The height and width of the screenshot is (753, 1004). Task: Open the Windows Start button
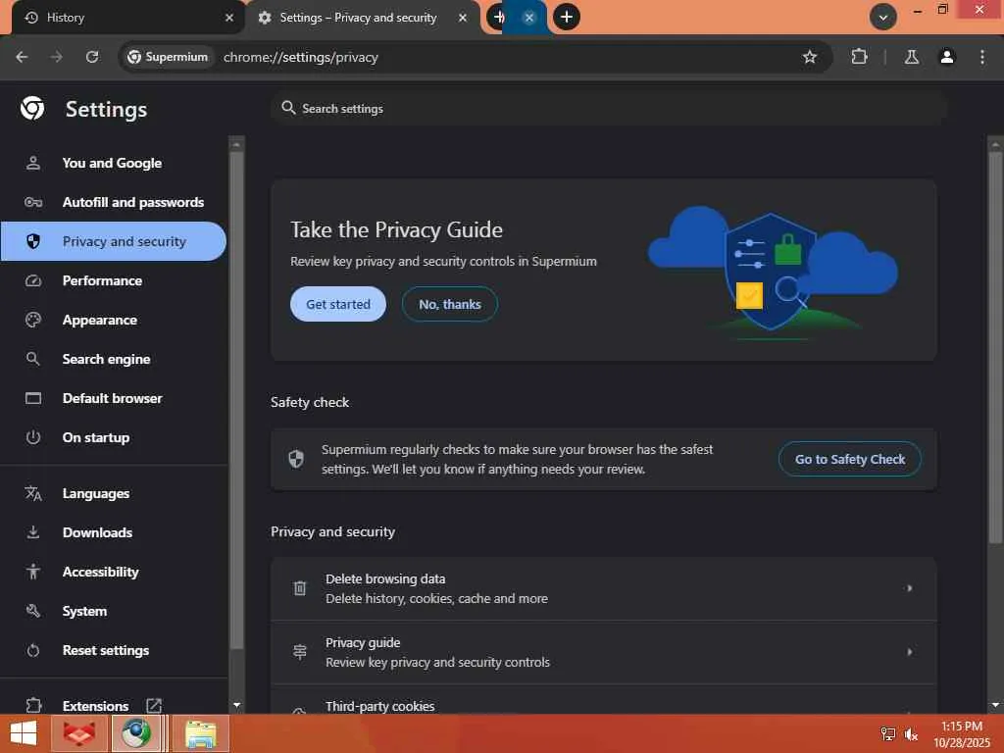point(24,733)
